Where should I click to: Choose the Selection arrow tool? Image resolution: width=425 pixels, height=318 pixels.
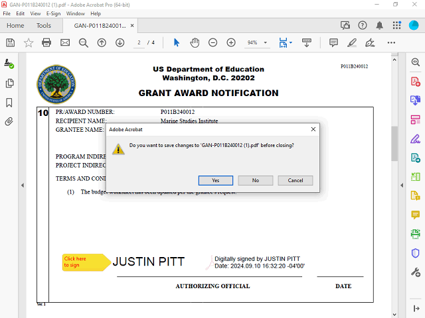[177, 42]
